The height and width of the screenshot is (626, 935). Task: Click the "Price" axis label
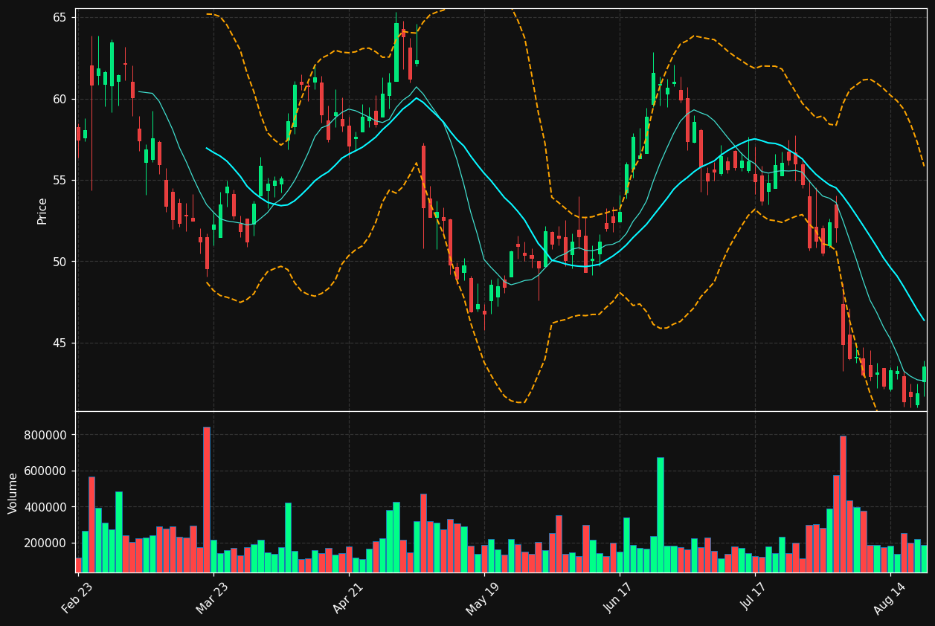(42, 210)
